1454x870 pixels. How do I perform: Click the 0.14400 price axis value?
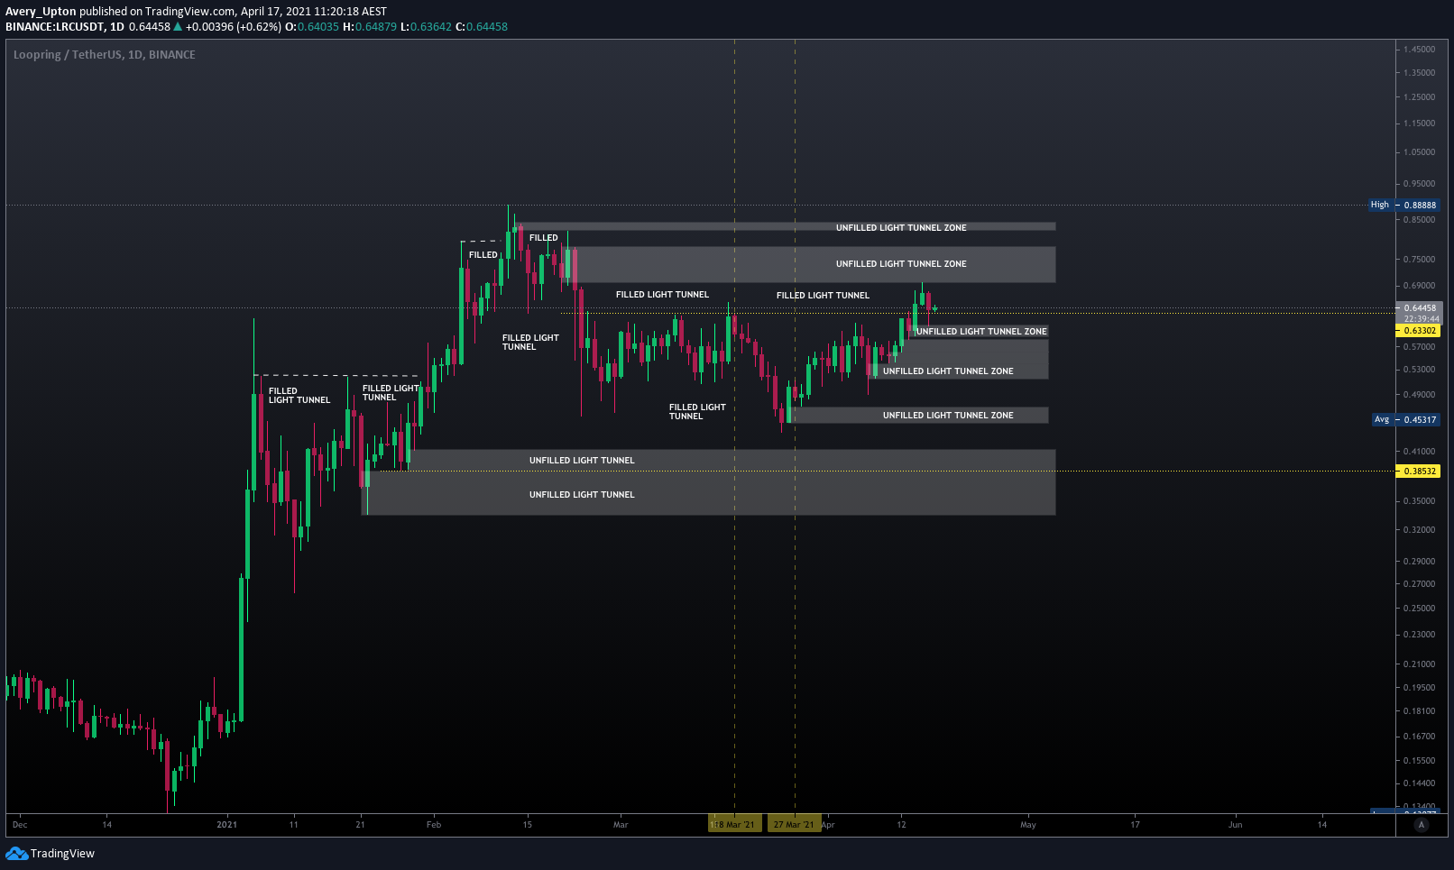coord(1419,783)
